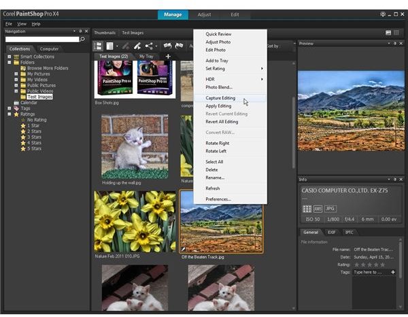The image size is (408, 317).
Task: Choose Capture Editing from context menu
Action: 231,98
